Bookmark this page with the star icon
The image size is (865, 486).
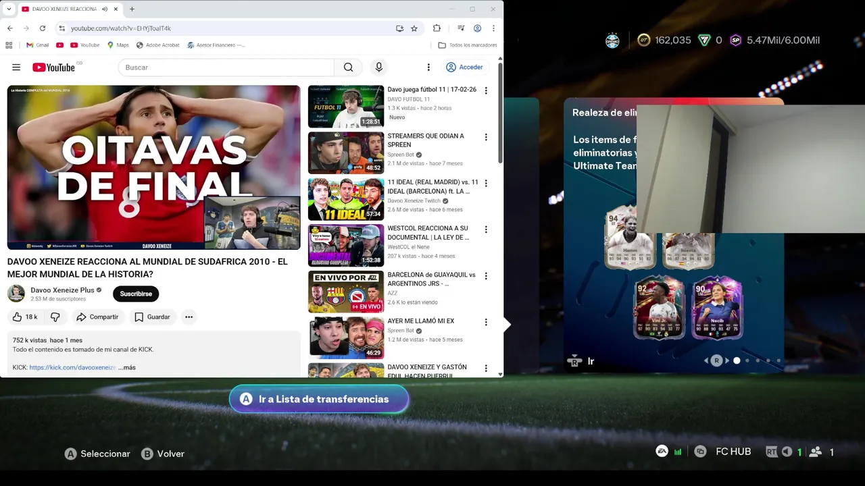point(414,28)
